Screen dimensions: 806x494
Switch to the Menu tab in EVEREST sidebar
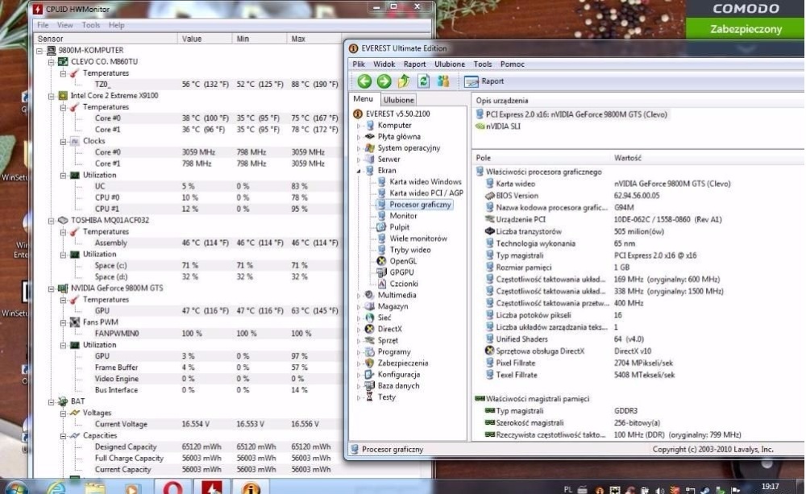[x=363, y=98]
